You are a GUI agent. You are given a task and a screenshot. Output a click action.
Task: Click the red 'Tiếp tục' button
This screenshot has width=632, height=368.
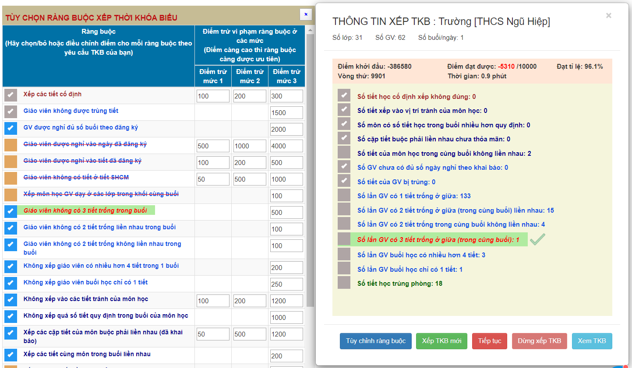coord(489,341)
